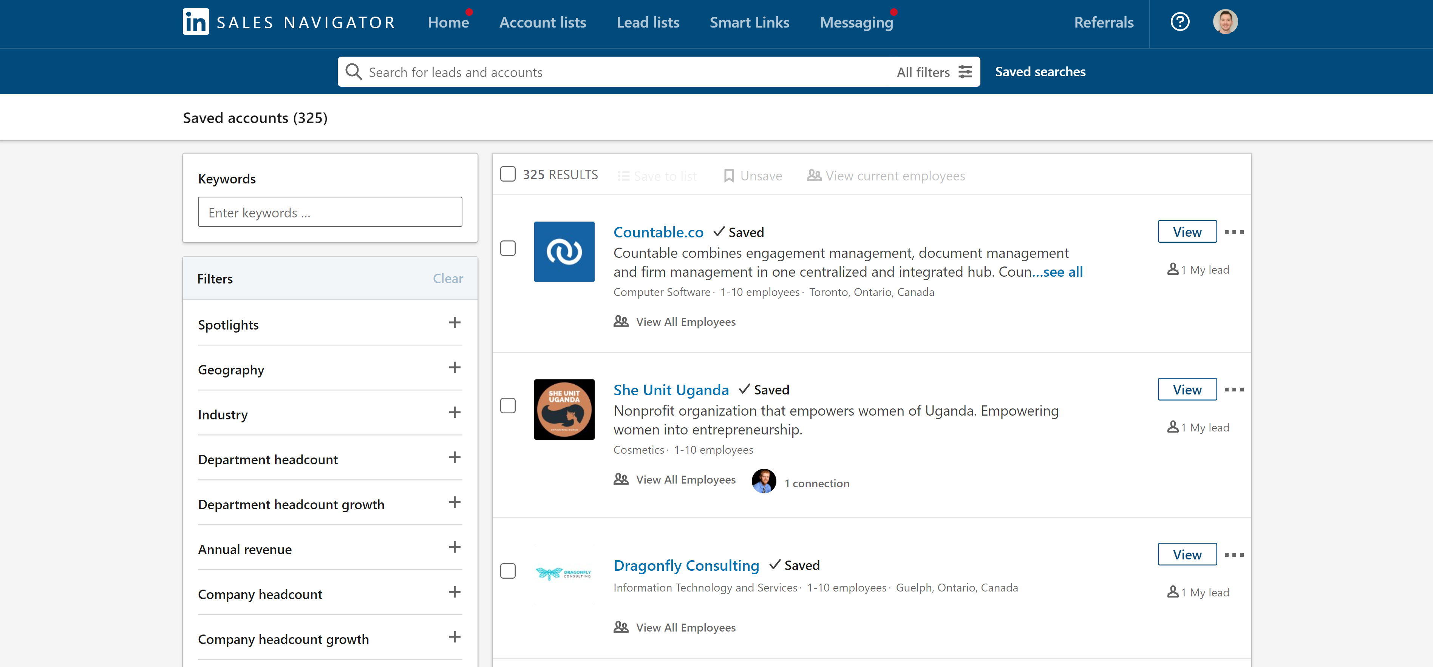Click the My lead person icon for Dragonfly Consulting
The width and height of the screenshot is (1433, 667).
[x=1173, y=592]
